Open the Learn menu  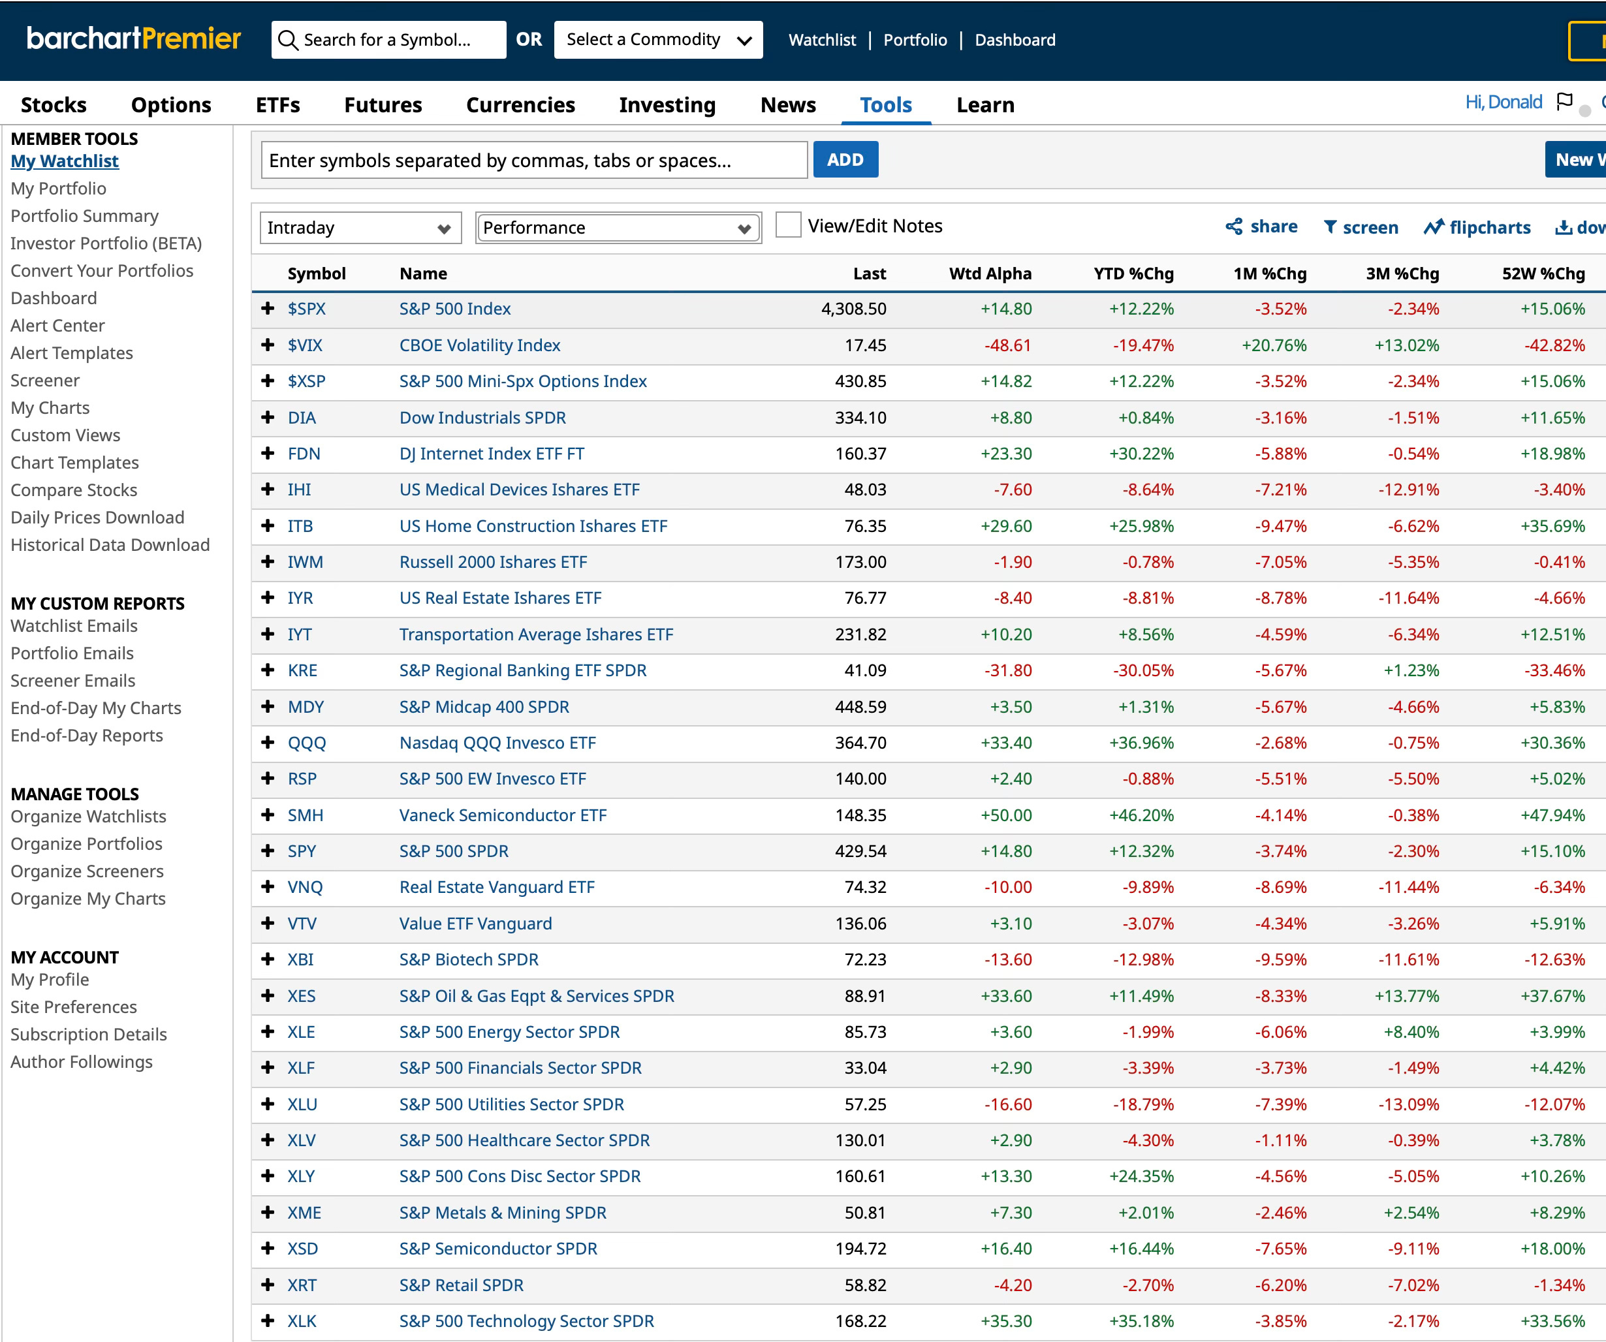click(986, 104)
